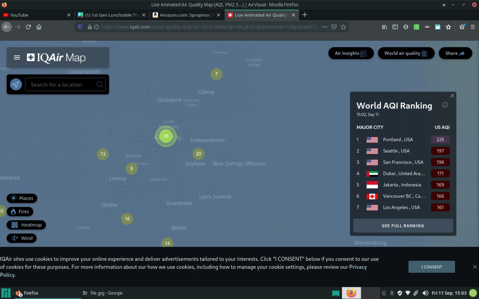The width and height of the screenshot is (479, 299).
Task: Click the locate-me arrow button
Action: tap(16, 84)
